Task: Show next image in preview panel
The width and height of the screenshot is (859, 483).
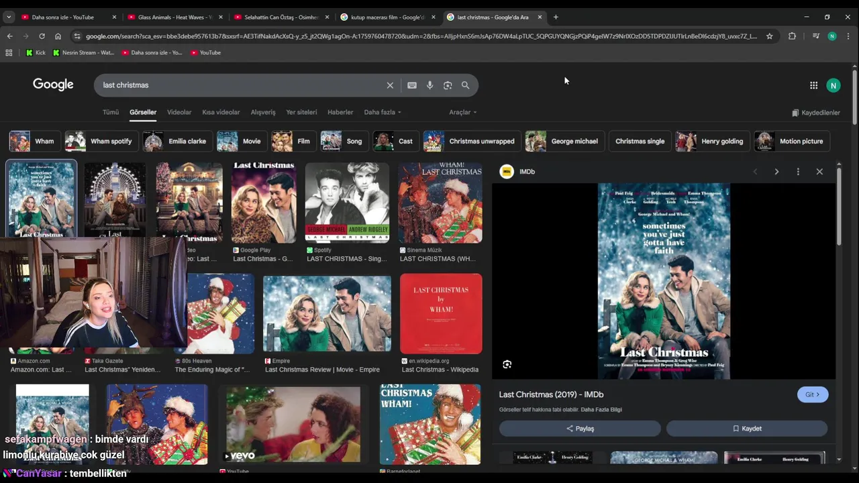Action: point(776,172)
